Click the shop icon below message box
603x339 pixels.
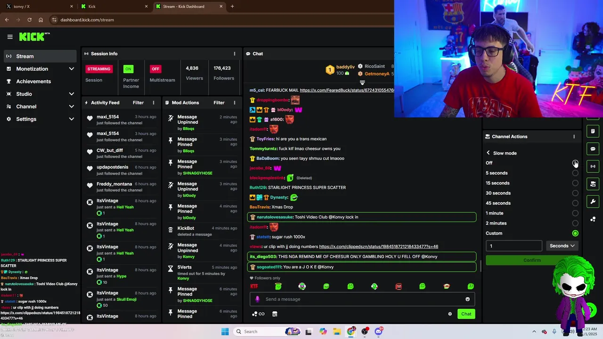(x=275, y=314)
